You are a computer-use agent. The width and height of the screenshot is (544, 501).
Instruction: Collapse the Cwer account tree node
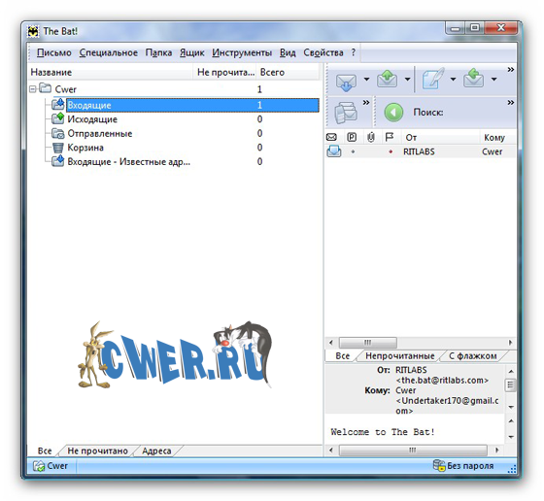[x=33, y=89]
